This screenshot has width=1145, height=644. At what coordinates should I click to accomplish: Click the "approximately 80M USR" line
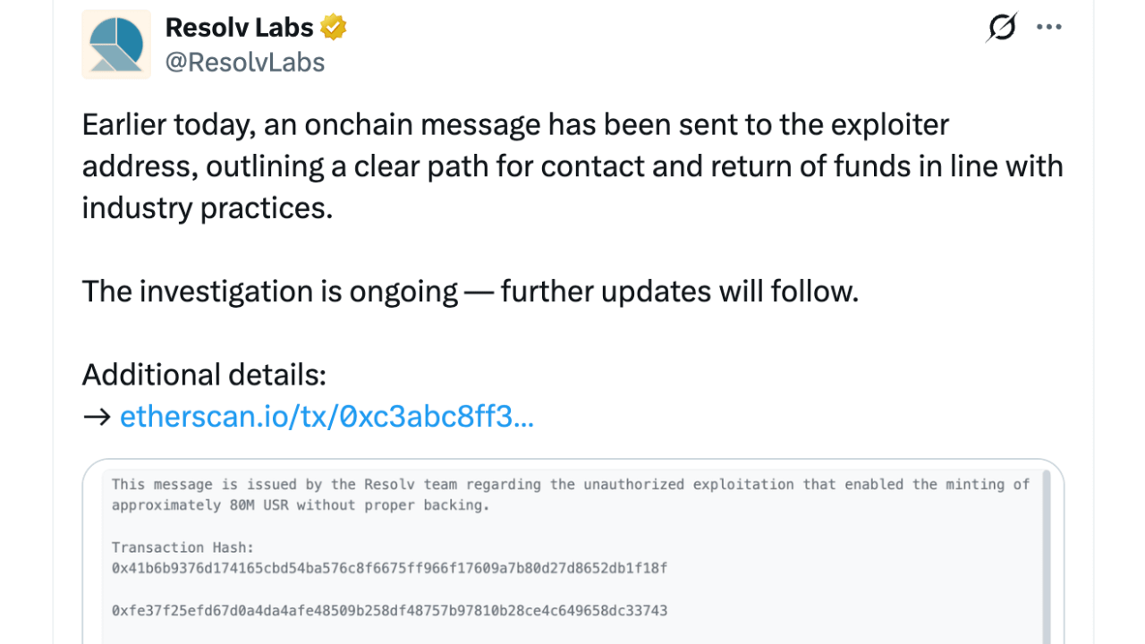point(300,505)
